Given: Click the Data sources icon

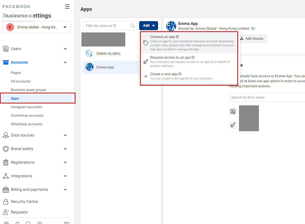Looking at the screenshot, I should click(x=6, y=135).
